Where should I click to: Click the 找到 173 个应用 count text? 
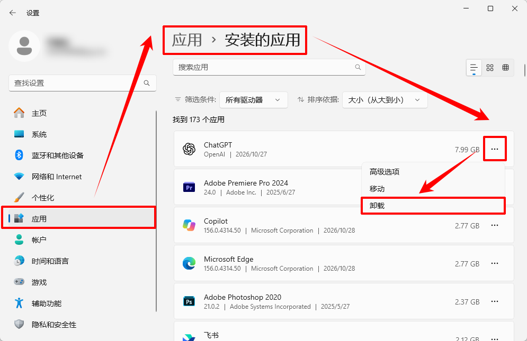199,119
